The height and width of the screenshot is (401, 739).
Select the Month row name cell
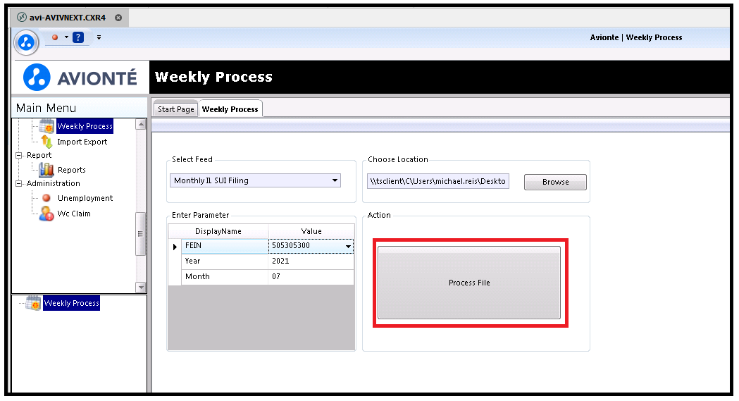[225, 276]
